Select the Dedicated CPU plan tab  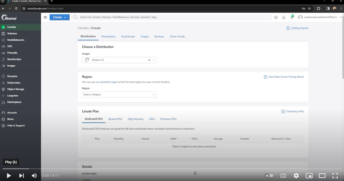(94, 119)
